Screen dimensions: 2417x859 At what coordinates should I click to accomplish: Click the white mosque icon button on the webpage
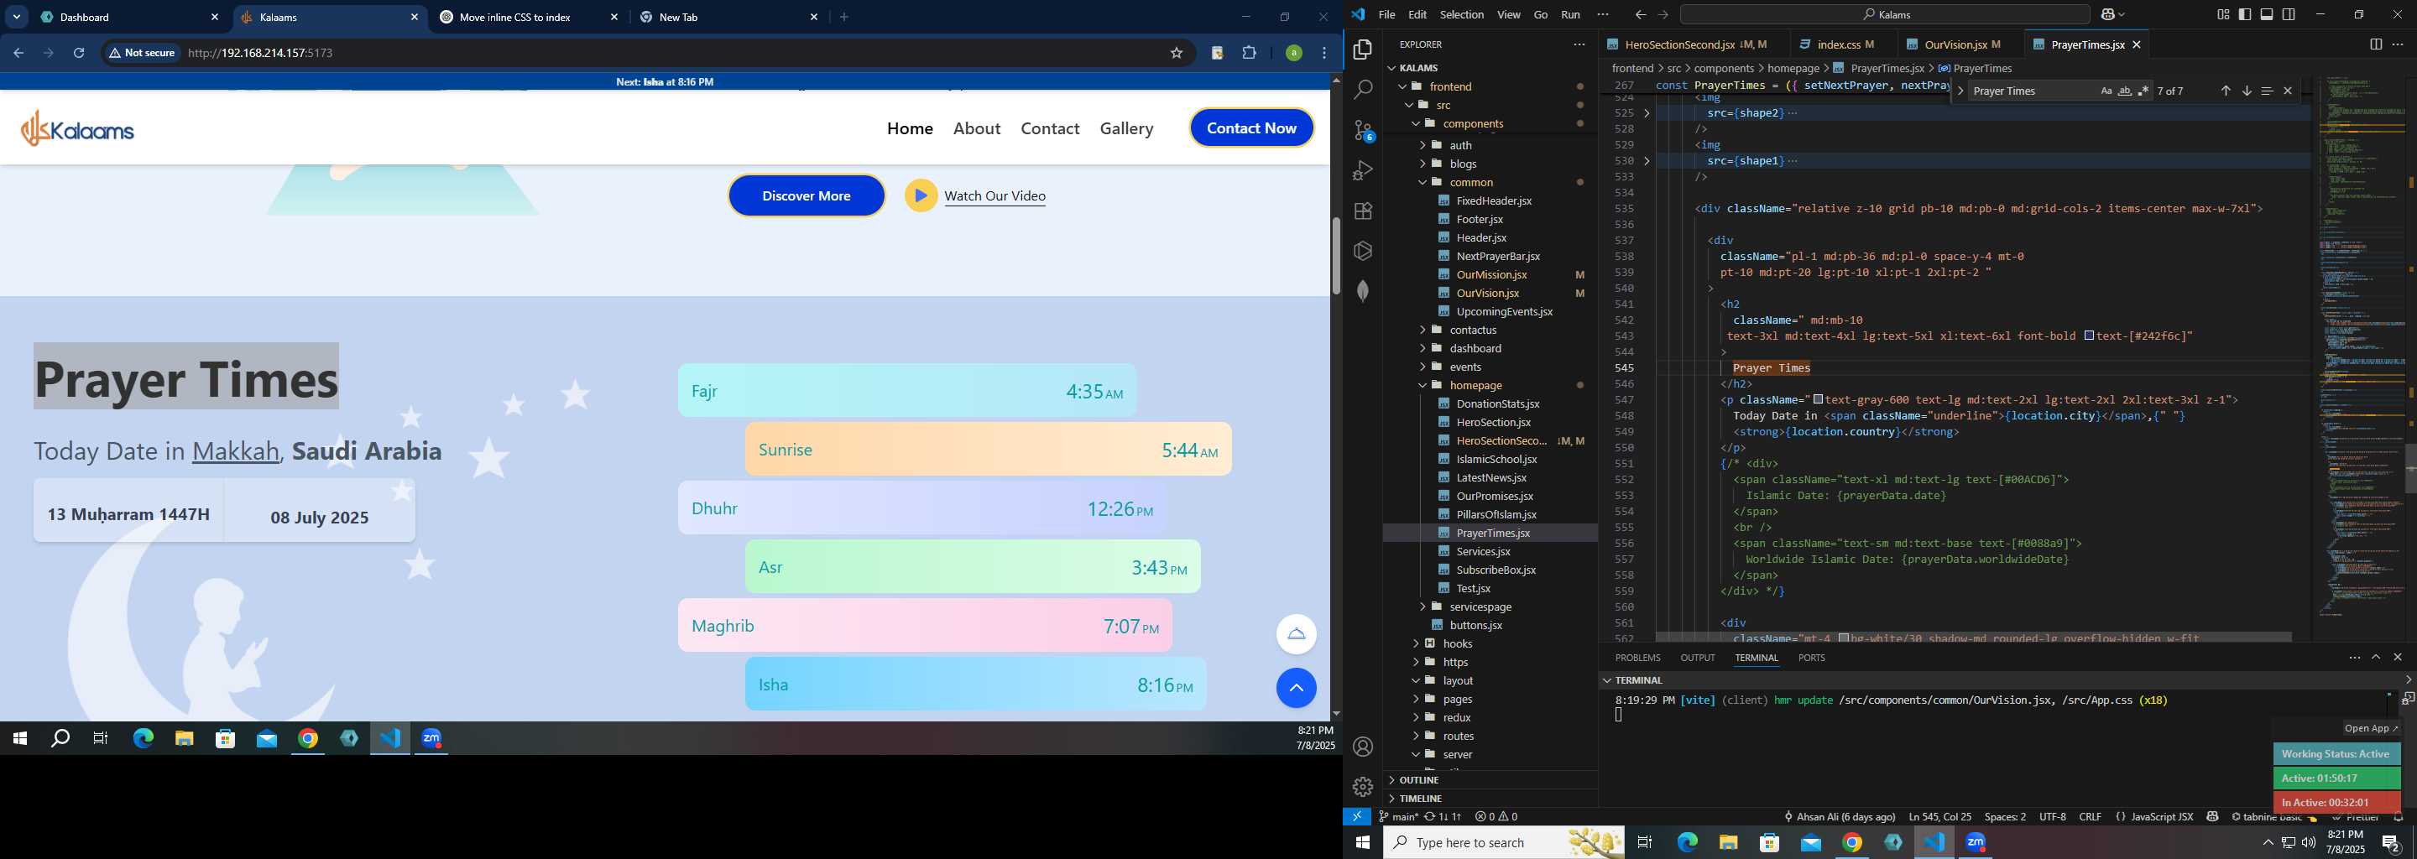(x=1296, y=635)
